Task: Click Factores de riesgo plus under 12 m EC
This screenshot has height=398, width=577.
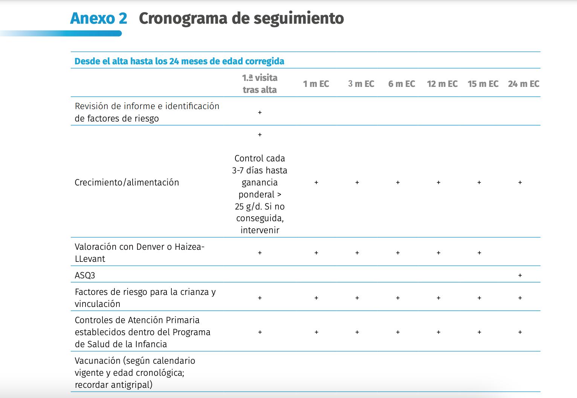Action: [x=438, y=298]
